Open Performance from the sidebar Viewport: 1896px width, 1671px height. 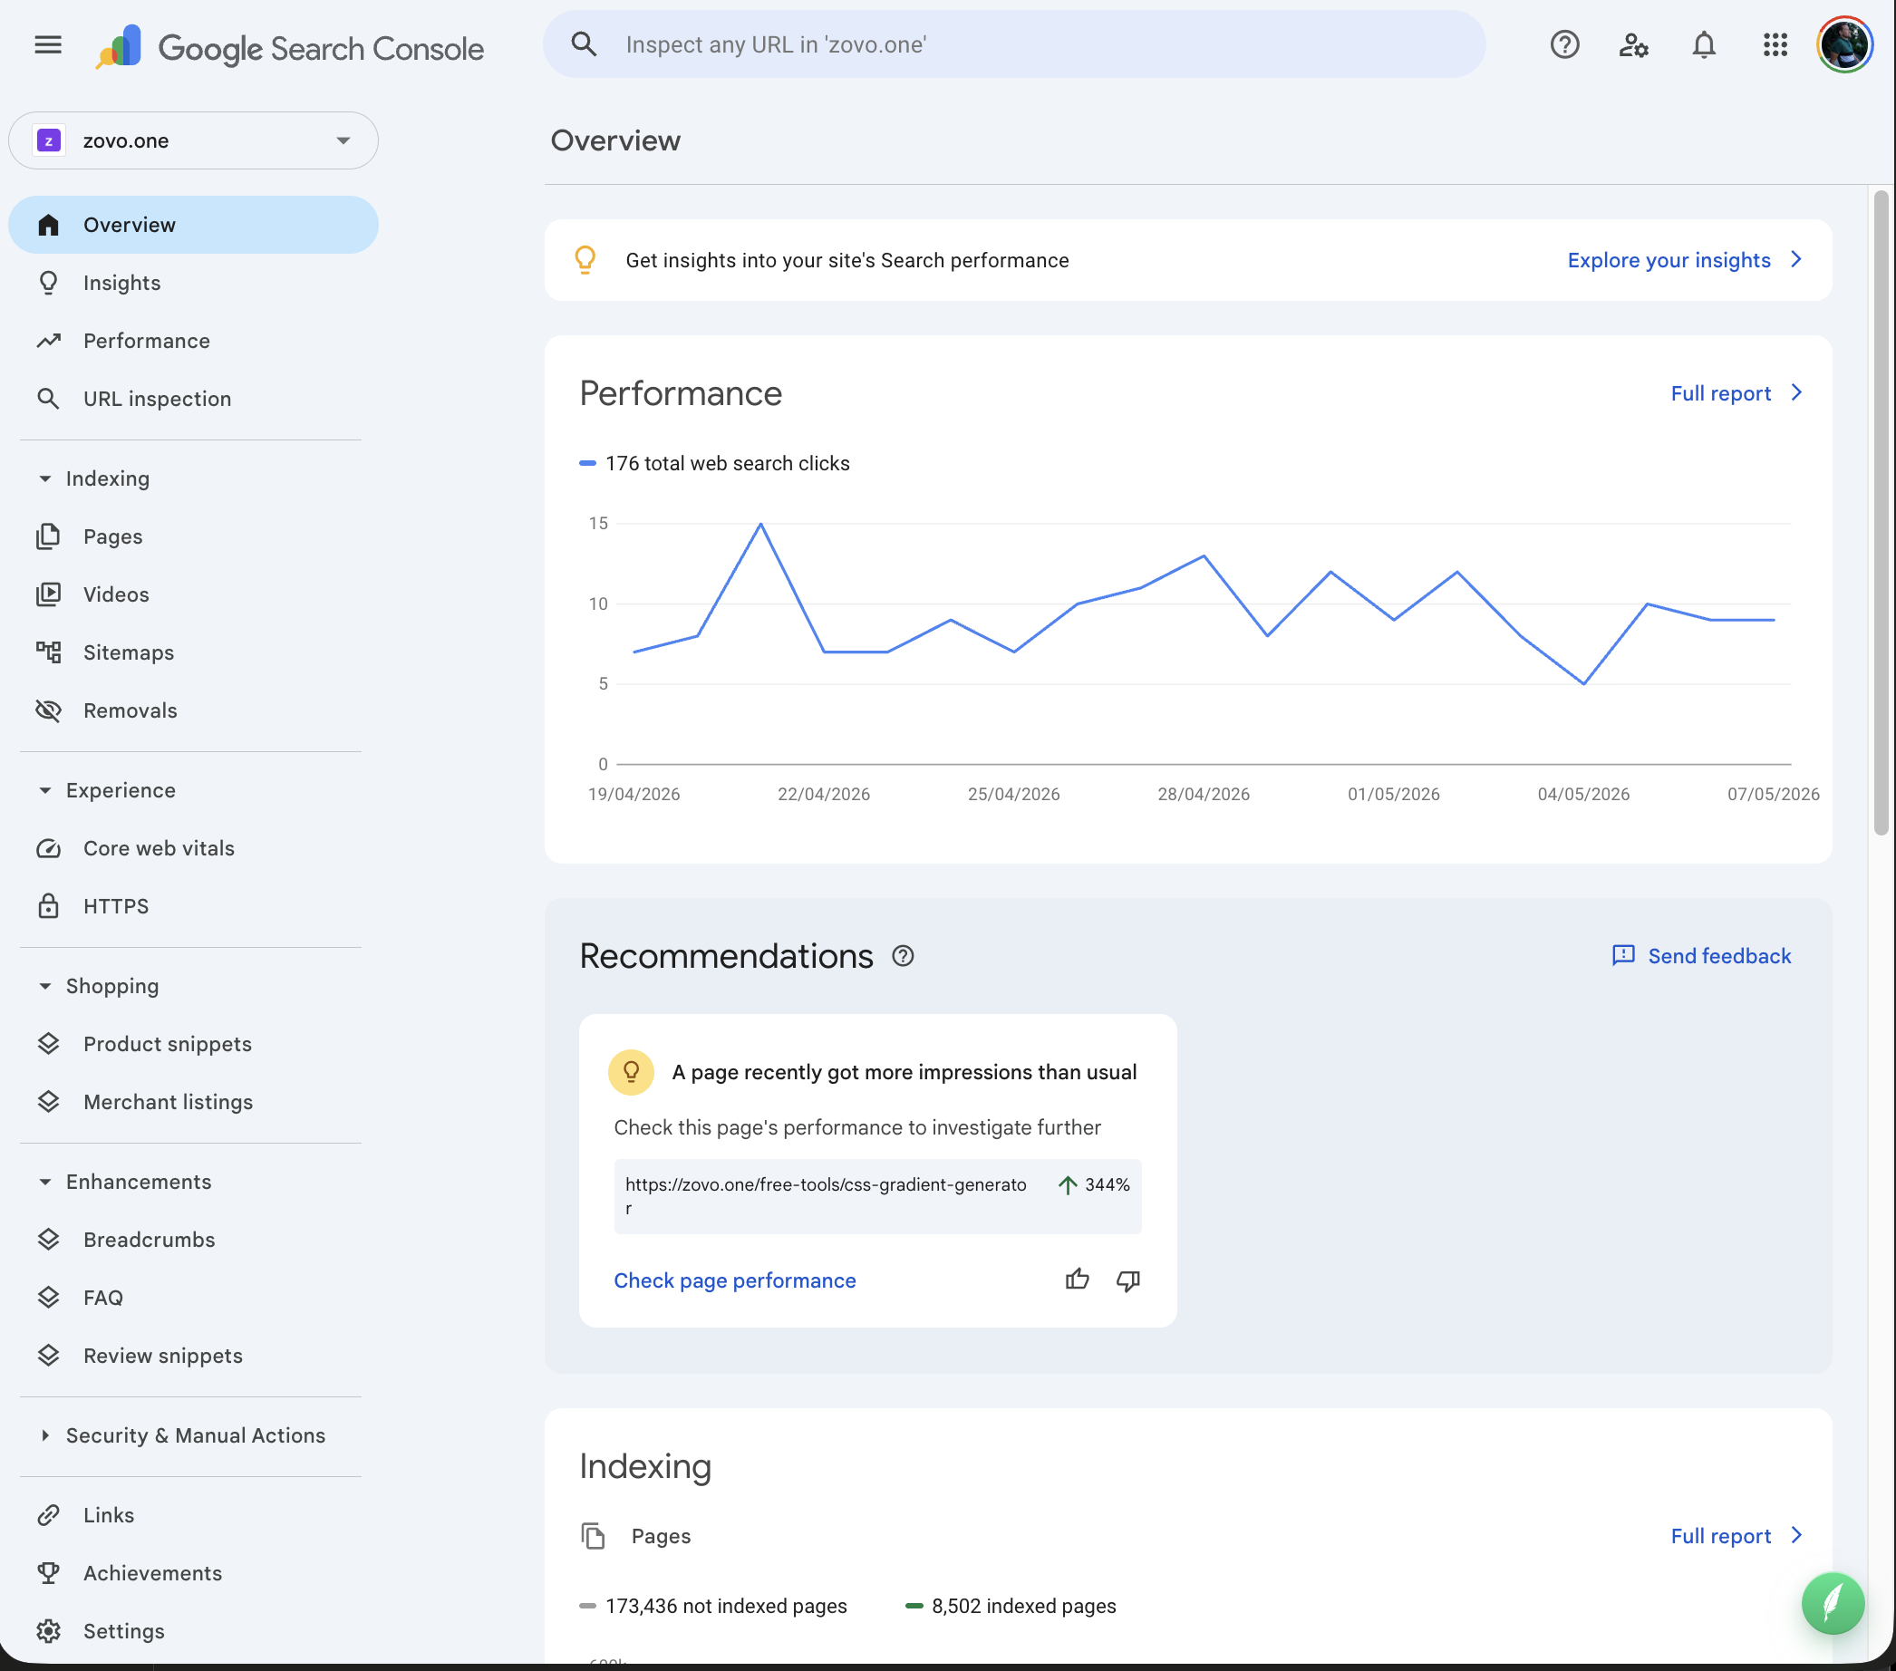tap(193, 341)
